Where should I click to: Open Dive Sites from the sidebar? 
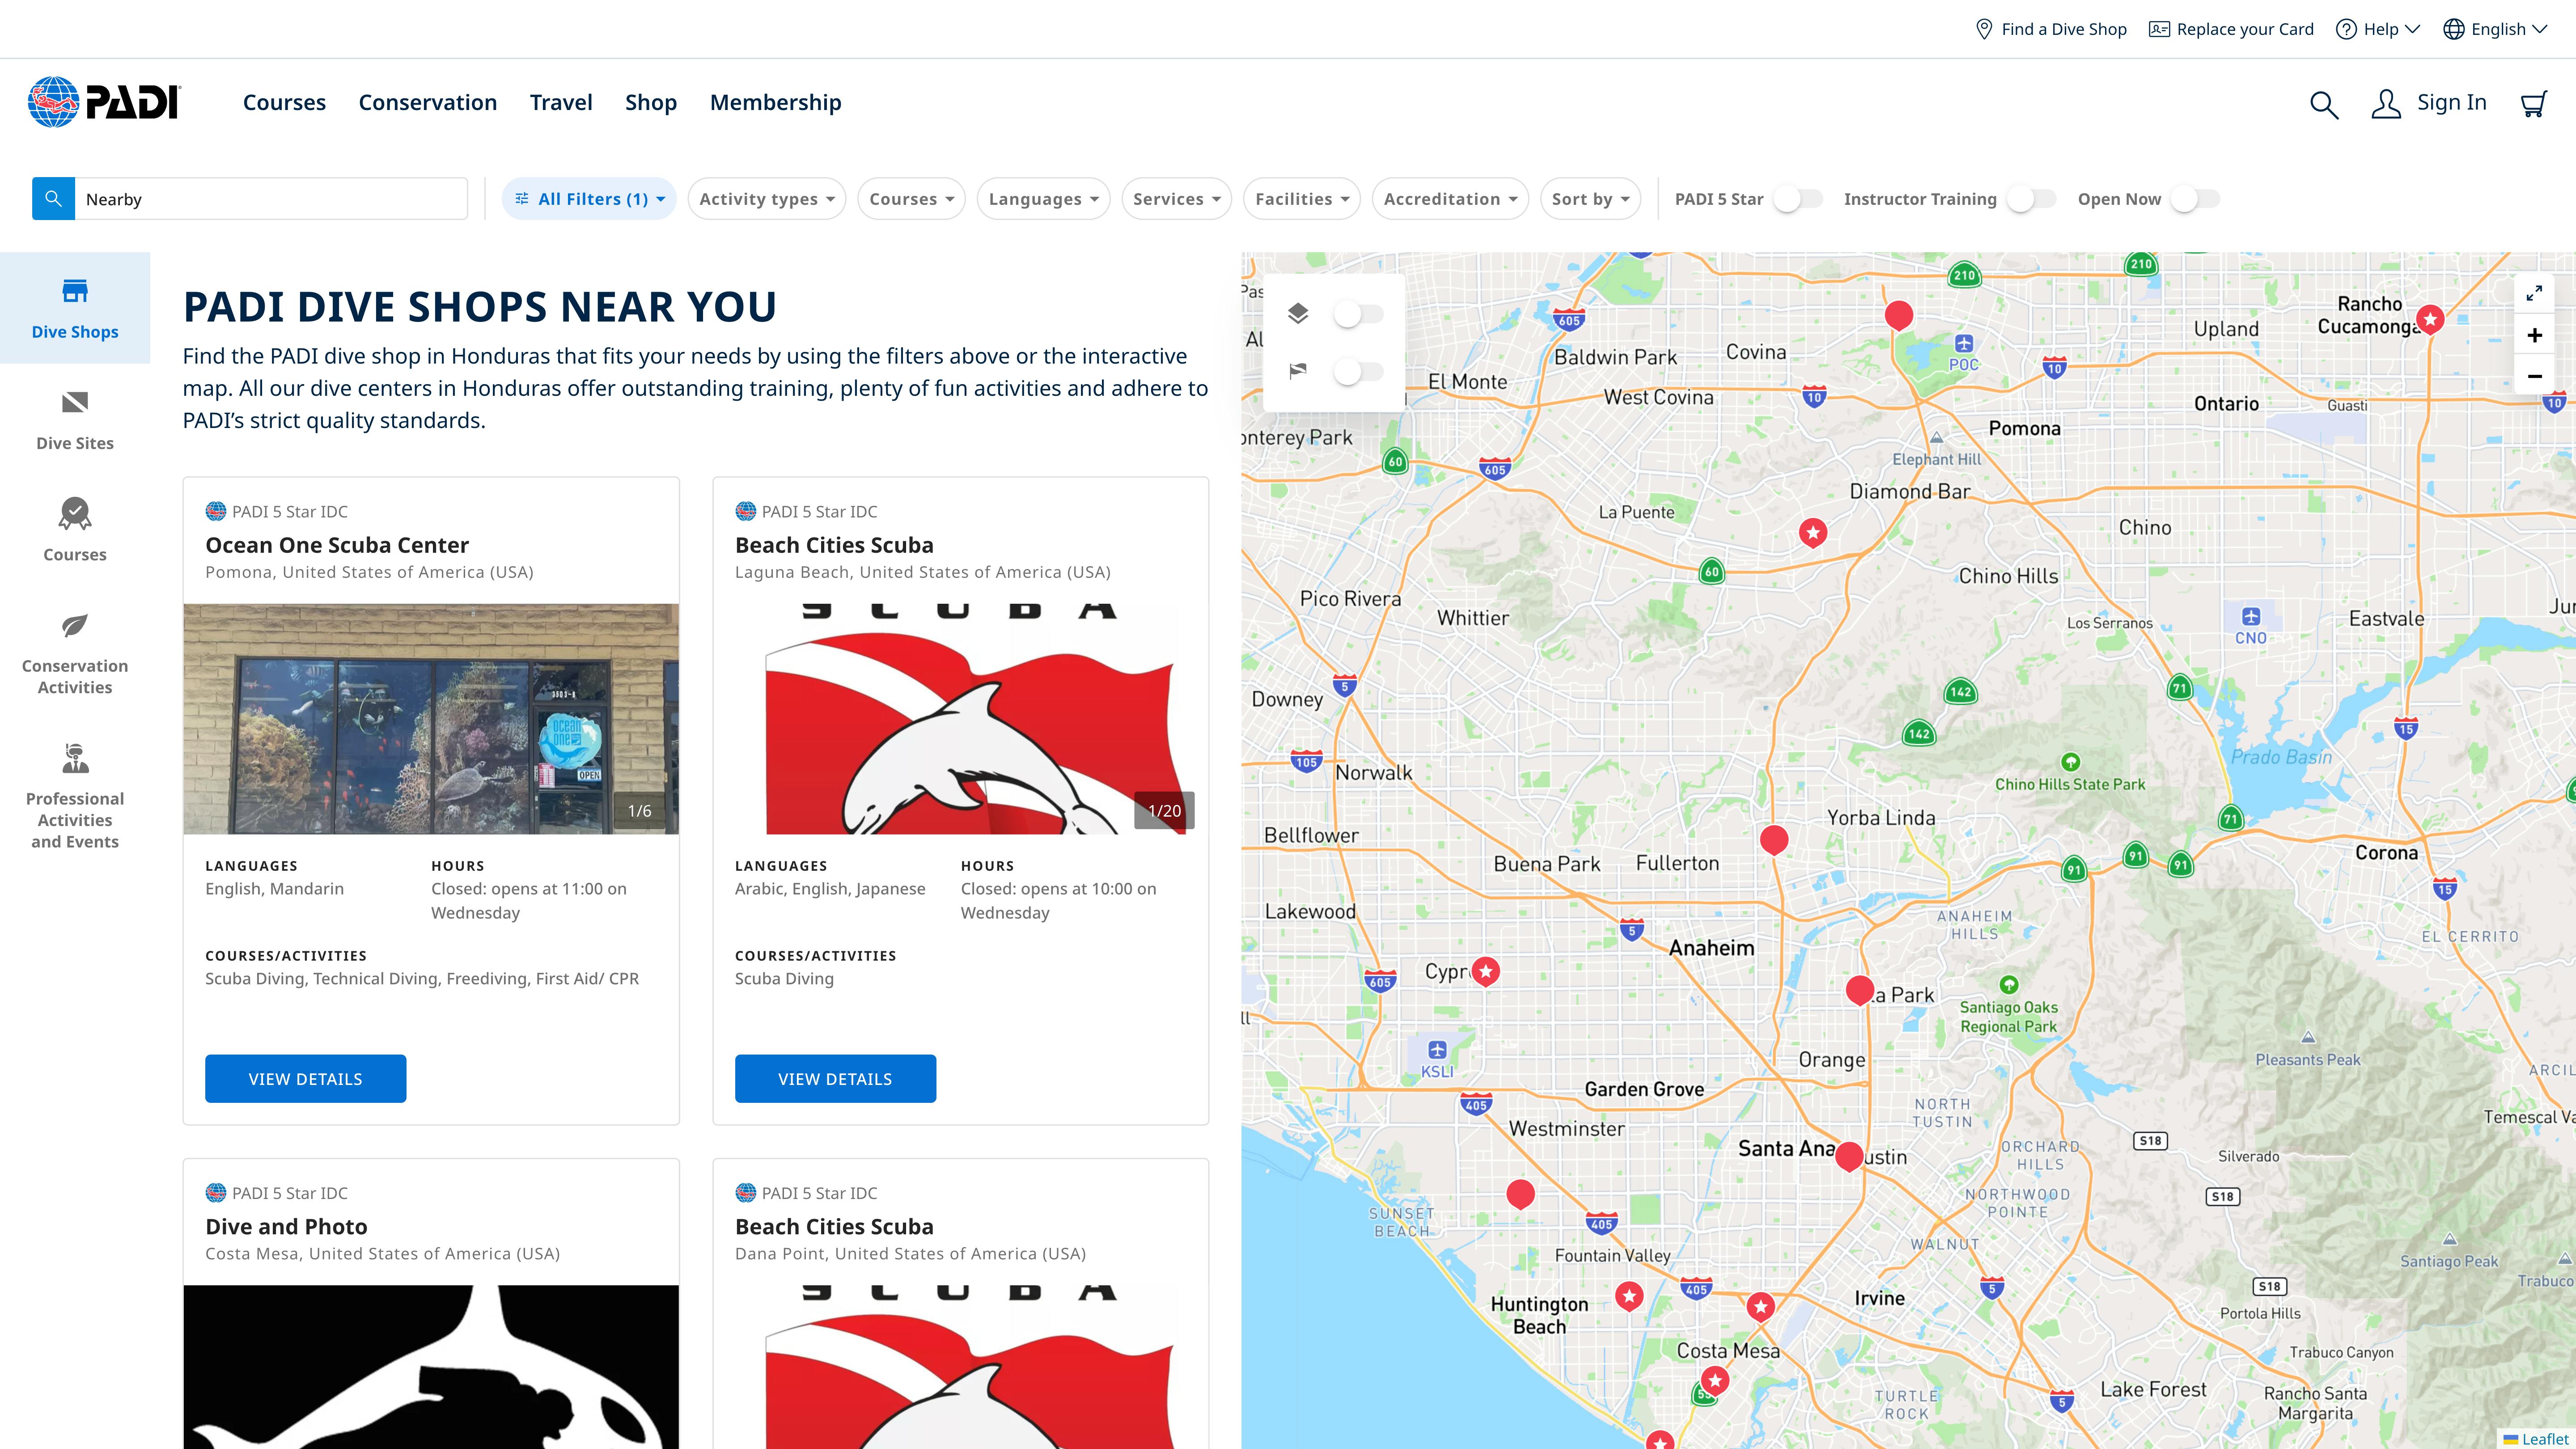(75, 420)
